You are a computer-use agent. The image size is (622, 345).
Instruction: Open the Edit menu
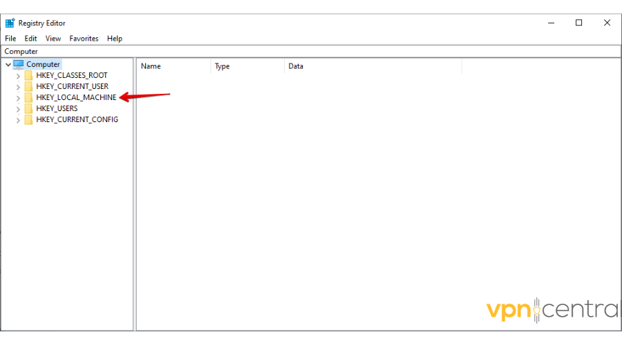[x=30, y=39]
